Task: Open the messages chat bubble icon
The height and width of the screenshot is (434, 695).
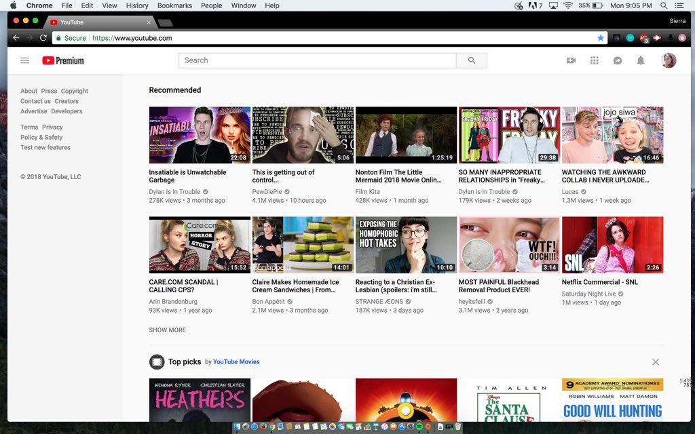Action: 618,60
